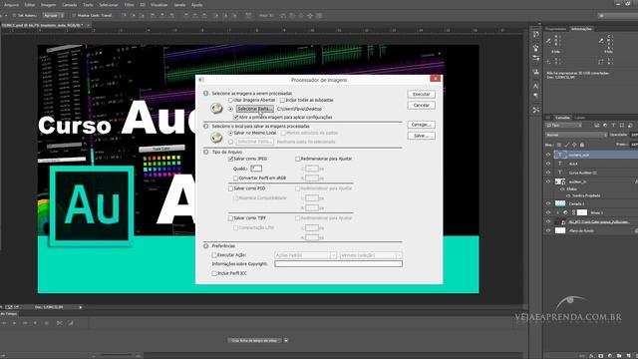Open the layer blend mode Normal dropdown

(576, 135)
